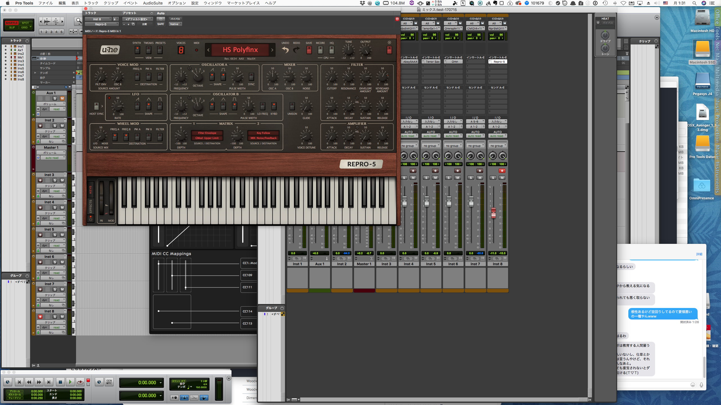The height and width of the screenshot is (405, 721).
Task: Expand the tempo ruler disclosure triangle
Action: [35, 73]
